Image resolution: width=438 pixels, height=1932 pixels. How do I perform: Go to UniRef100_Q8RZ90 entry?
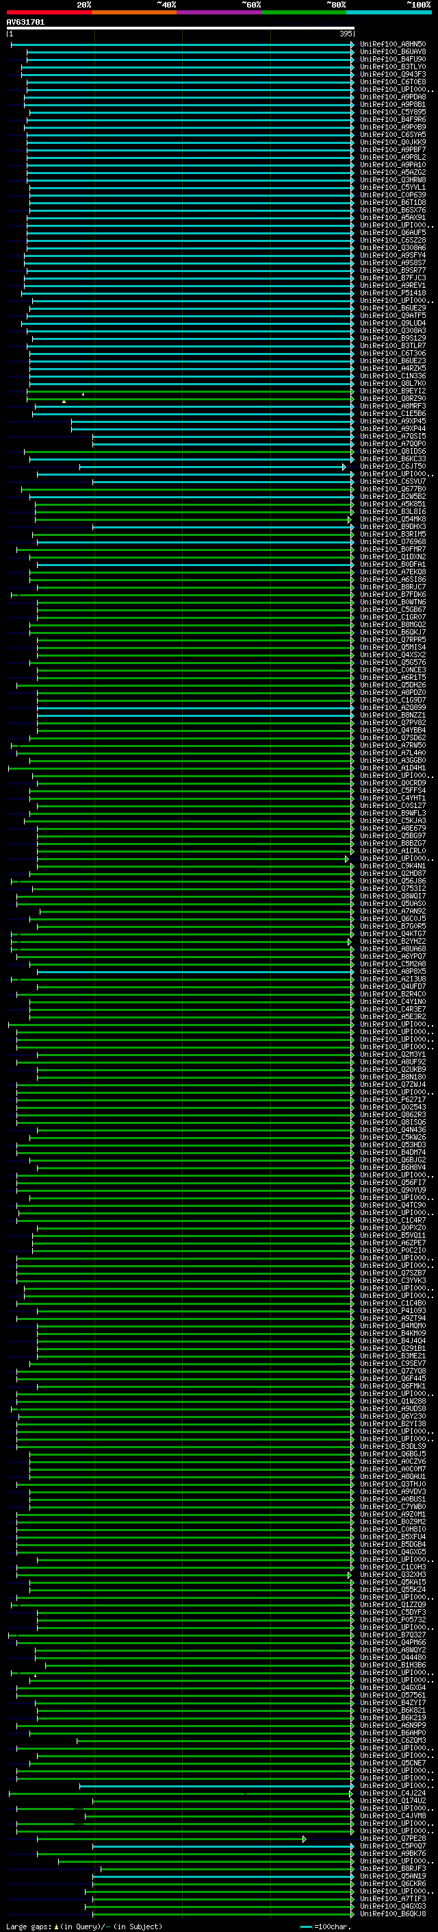tap(392, 398)
